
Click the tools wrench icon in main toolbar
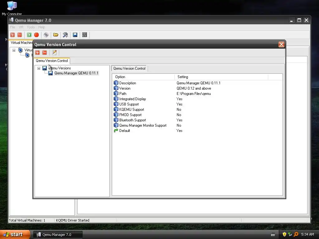click(x=65, y=35)
